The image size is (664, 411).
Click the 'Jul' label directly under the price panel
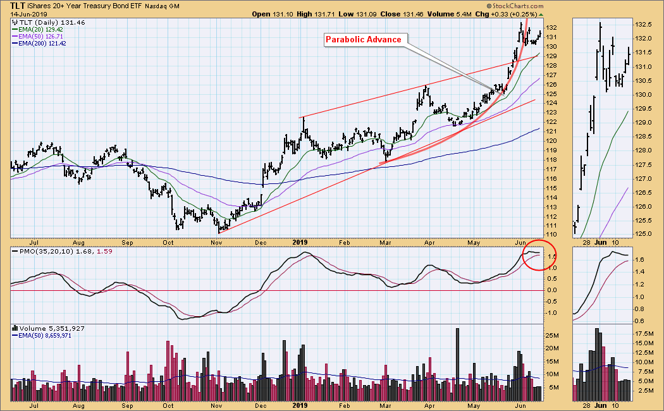[34, 243]
